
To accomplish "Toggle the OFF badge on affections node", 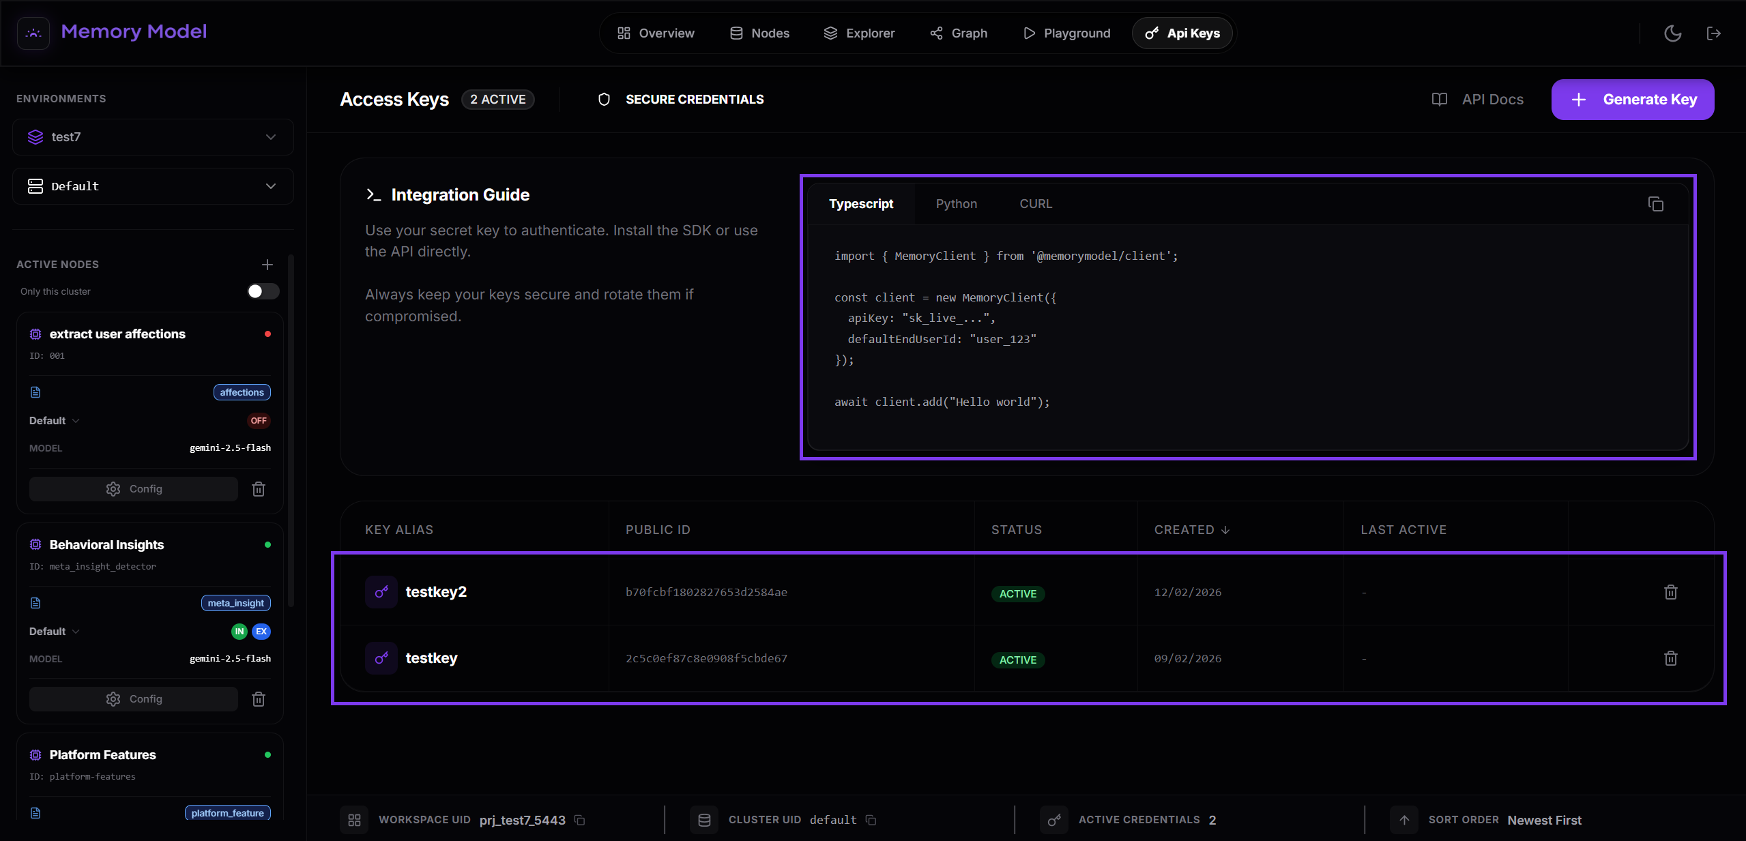I will tap(259, 421).
